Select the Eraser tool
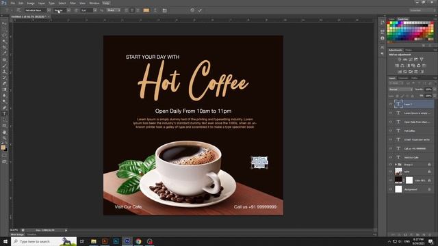The width and height of the screenshot is (438, 246). [4, 83]
